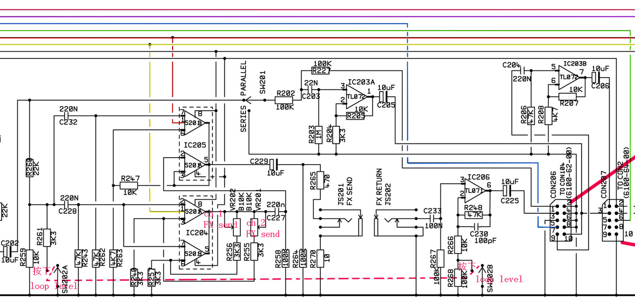Click the R243 resistor label
The height and width of the screenshot is (306, 635).
click(85, 259)
